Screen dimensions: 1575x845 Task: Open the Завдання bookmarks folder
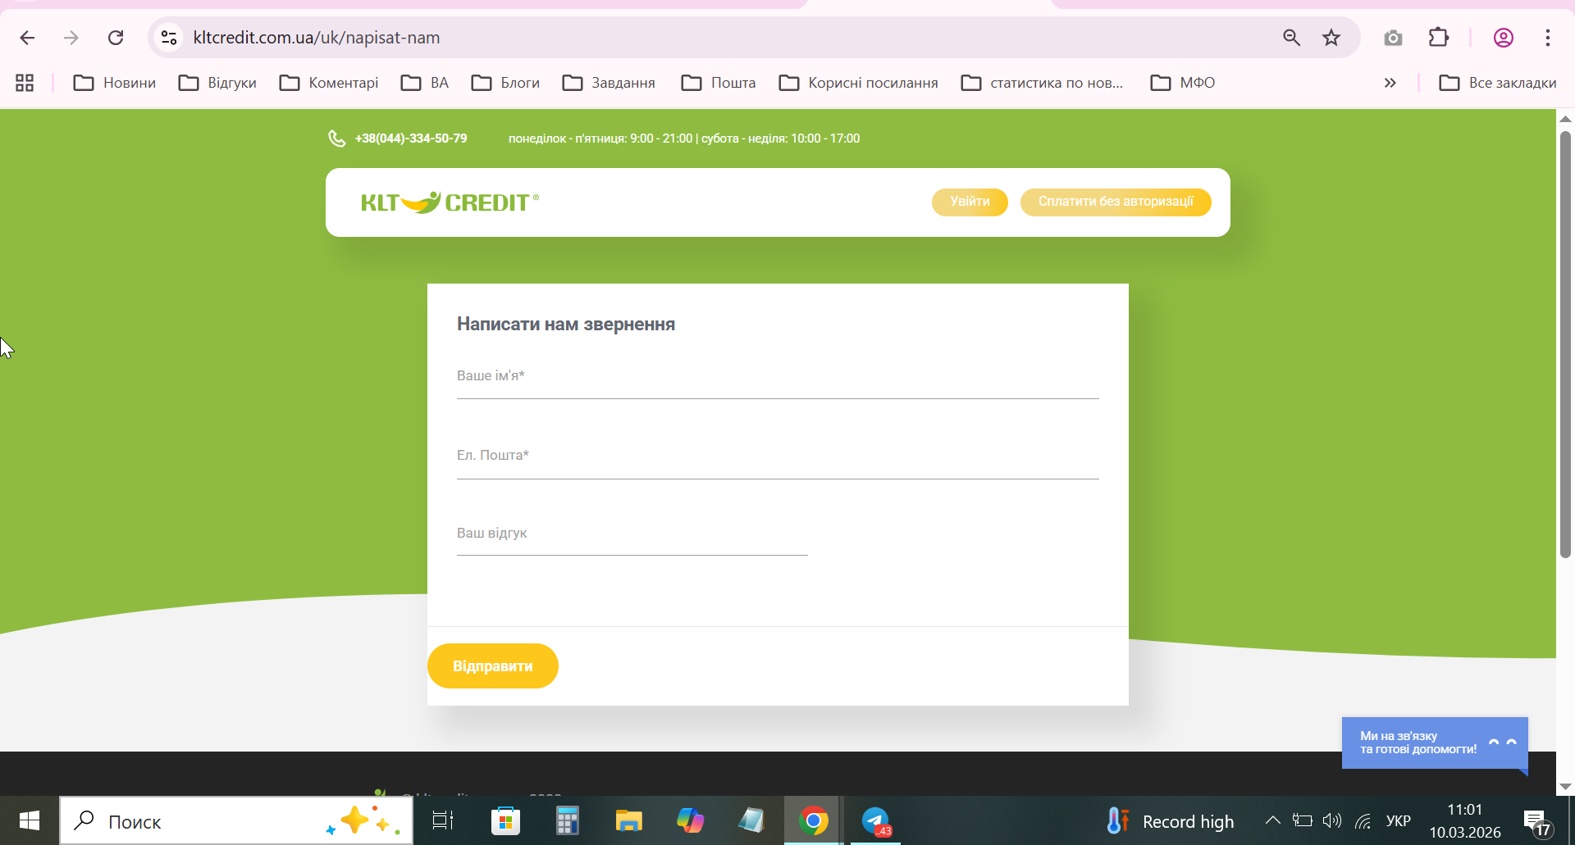tap(609, 83)
